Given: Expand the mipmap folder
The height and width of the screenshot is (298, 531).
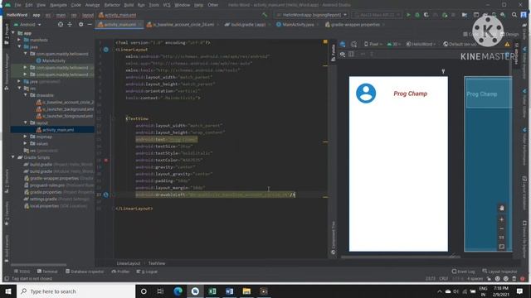Looking at the screenshot, I should [x=26, y=137].
